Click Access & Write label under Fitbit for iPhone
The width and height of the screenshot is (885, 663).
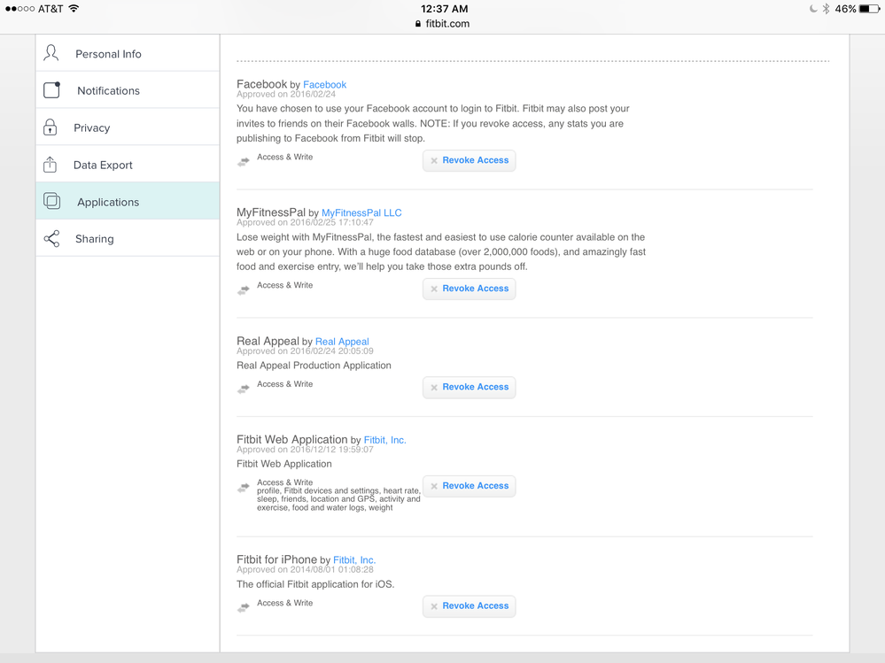coord(285,603)
